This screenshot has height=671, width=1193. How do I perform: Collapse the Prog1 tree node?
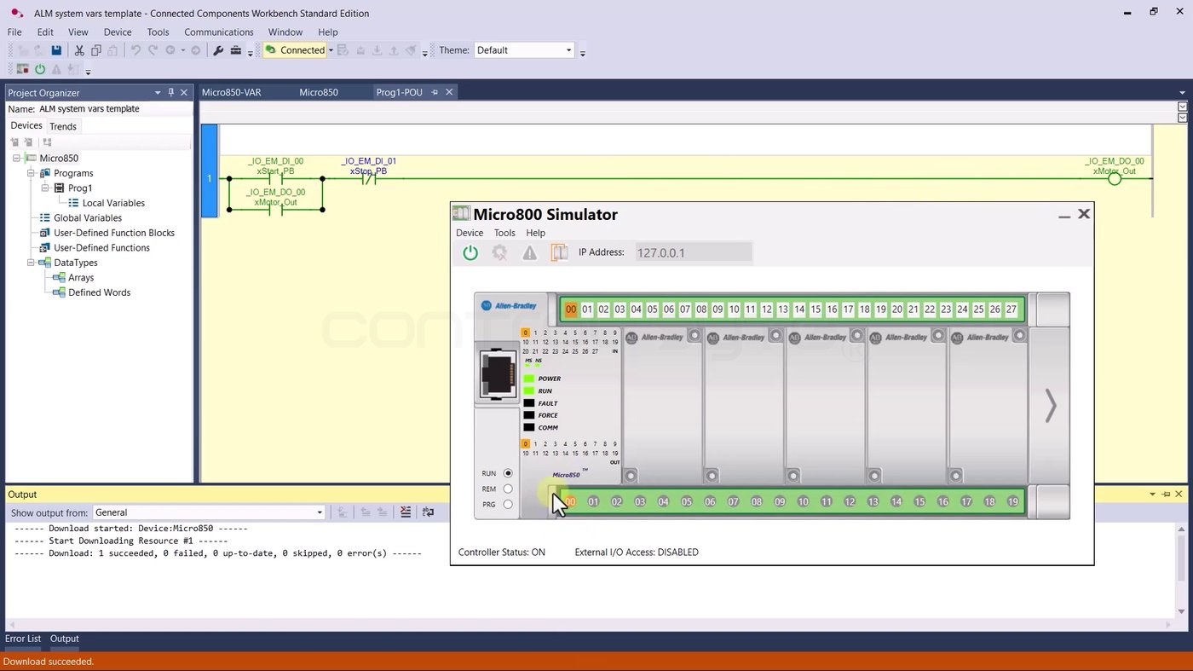45,188
